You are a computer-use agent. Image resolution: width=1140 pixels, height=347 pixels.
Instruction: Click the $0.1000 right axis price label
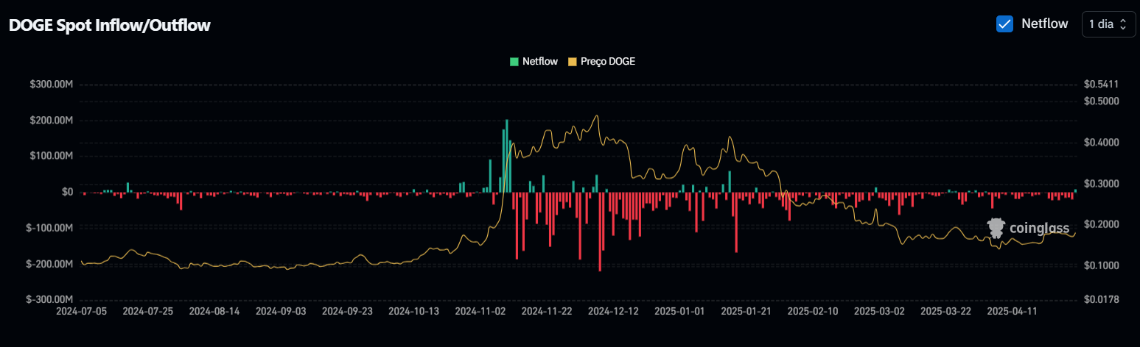click(x=1102, y=265)
